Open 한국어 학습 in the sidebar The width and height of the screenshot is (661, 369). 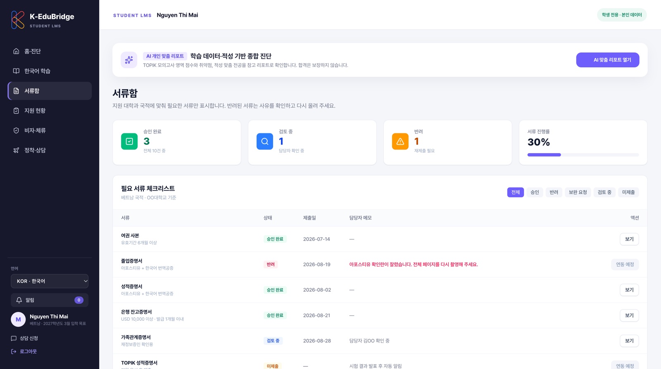[x=50, y=71]
